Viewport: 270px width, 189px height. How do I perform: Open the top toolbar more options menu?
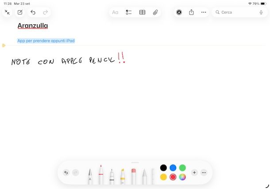(204, 12)
